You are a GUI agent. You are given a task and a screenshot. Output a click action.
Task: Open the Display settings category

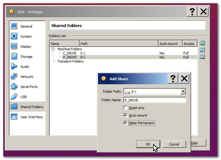click(x=26, y=47)
